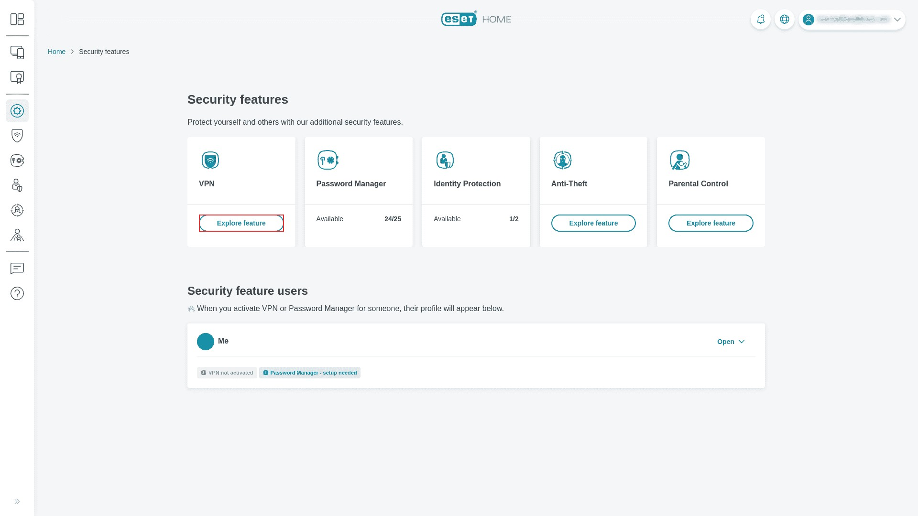Image resolution: width=918 pixels, height=516 pixels.
Task: Click the Anti-Theft card title
Action: [569, 184]
